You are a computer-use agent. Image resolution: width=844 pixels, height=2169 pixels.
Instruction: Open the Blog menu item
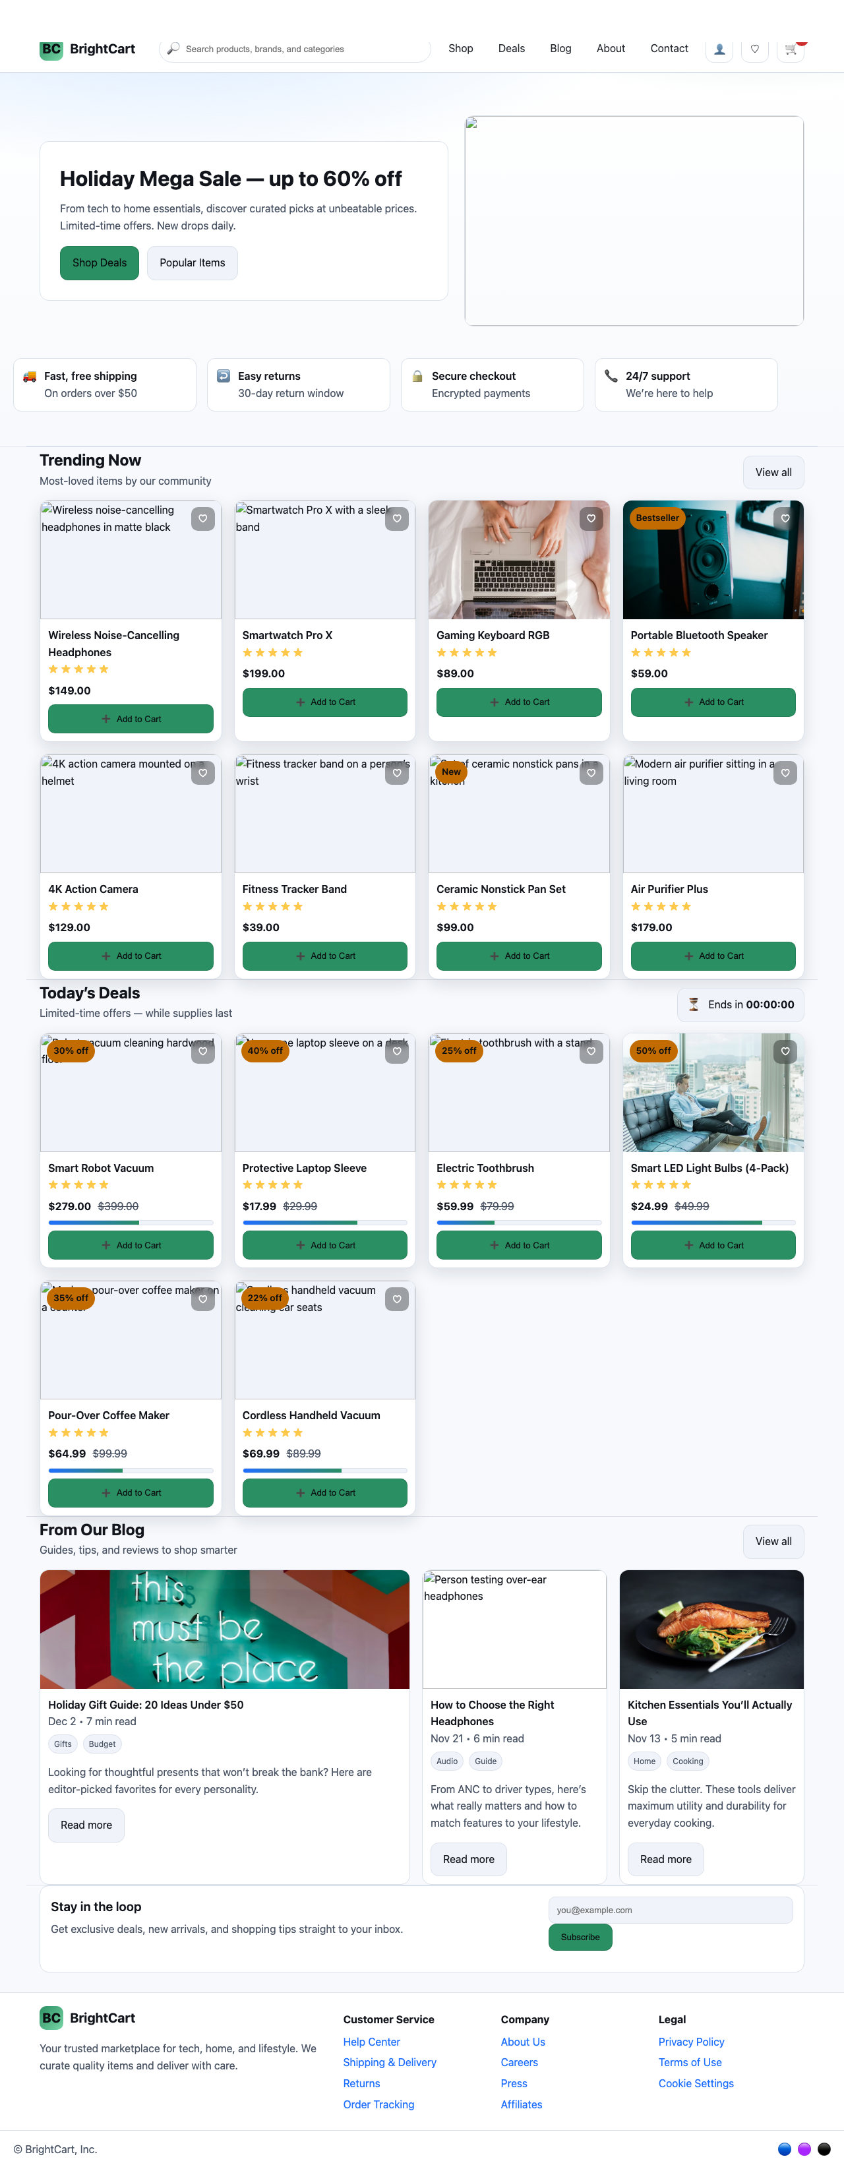click(x=560, y=48)
